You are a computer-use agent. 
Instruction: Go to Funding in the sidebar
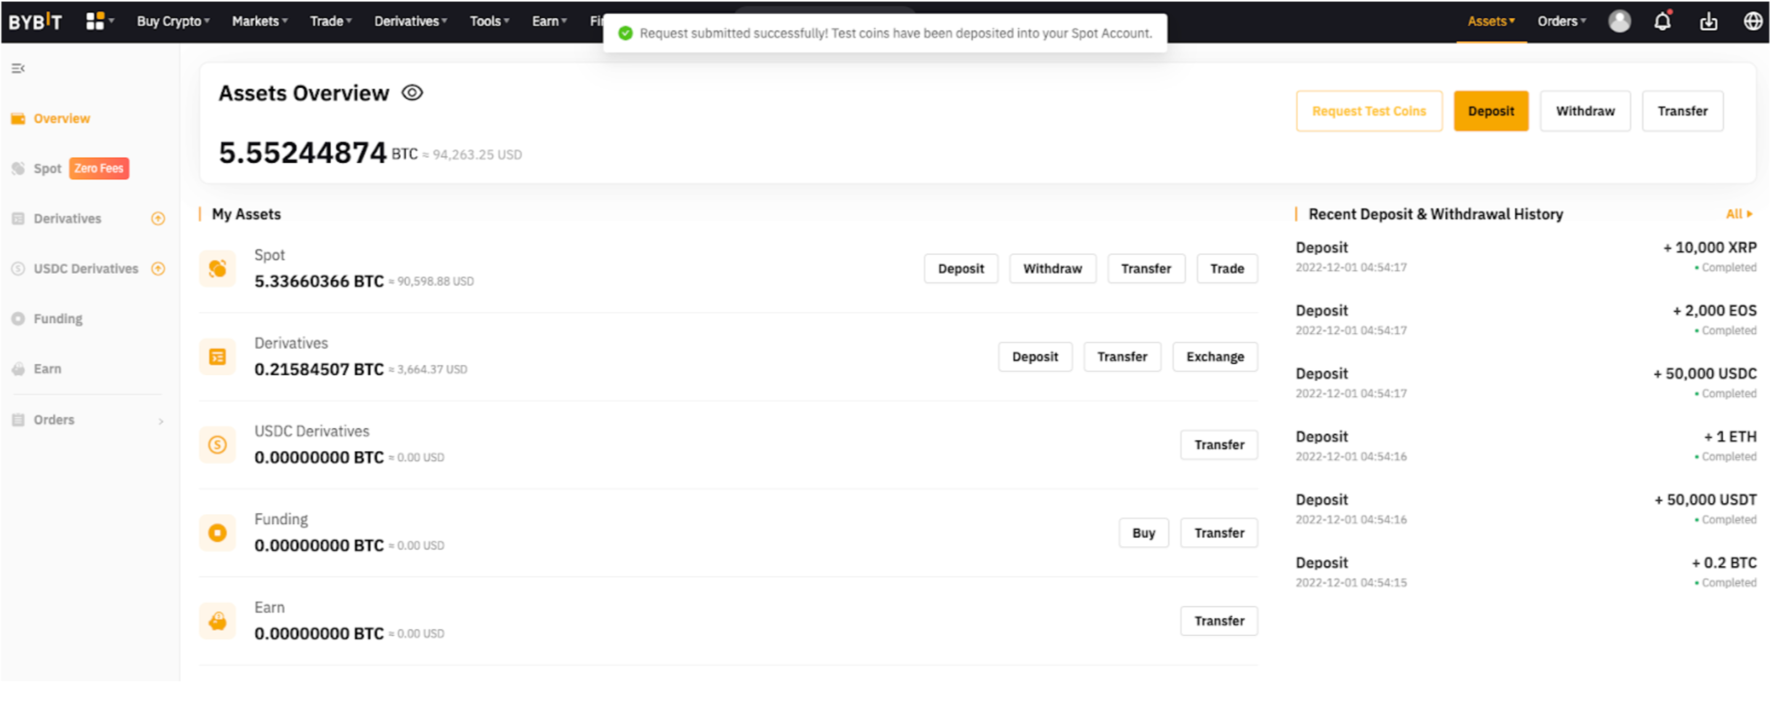[58, 319]
